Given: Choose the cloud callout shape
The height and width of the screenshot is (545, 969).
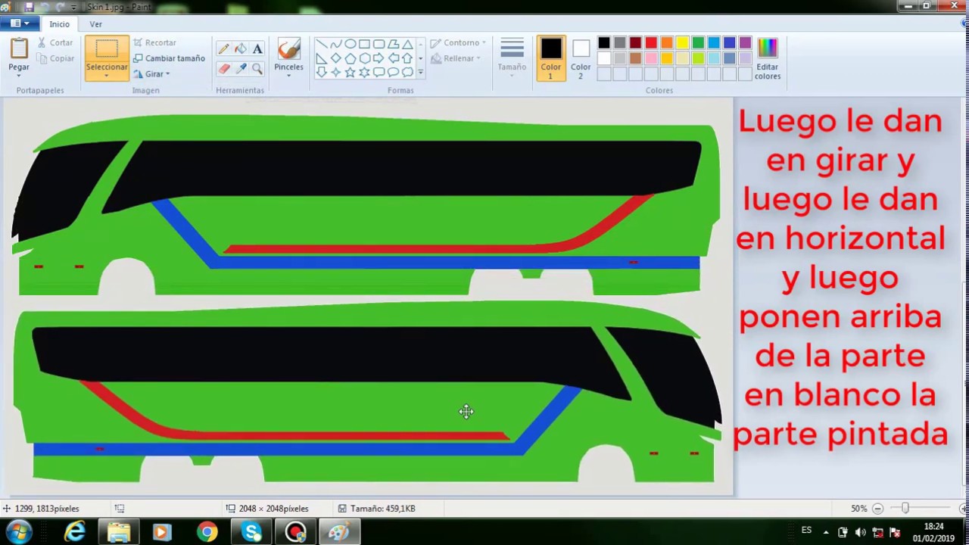Looking at the screenshot, I should click(408, 73).
